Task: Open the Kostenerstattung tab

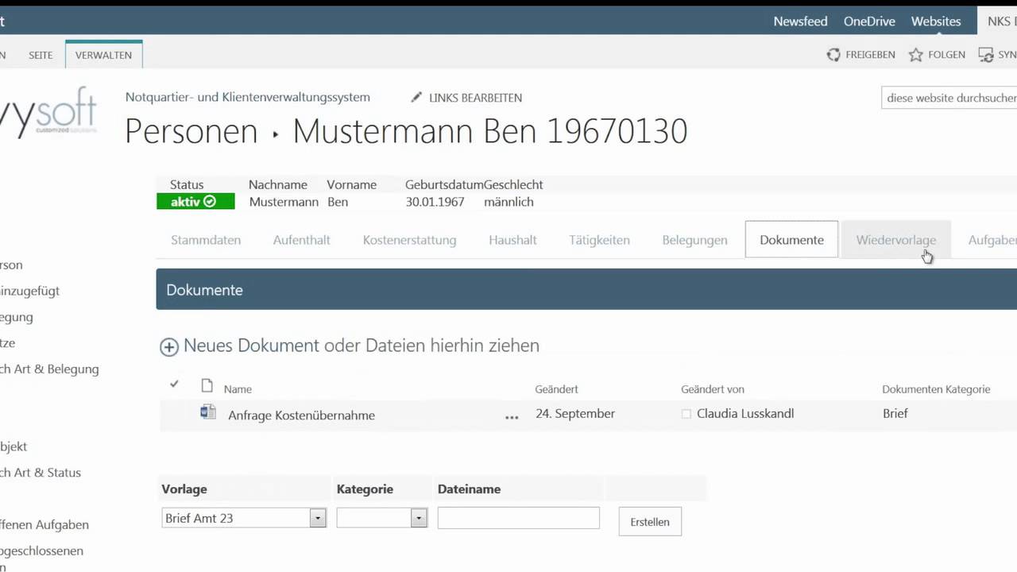Action: point(410,240)
